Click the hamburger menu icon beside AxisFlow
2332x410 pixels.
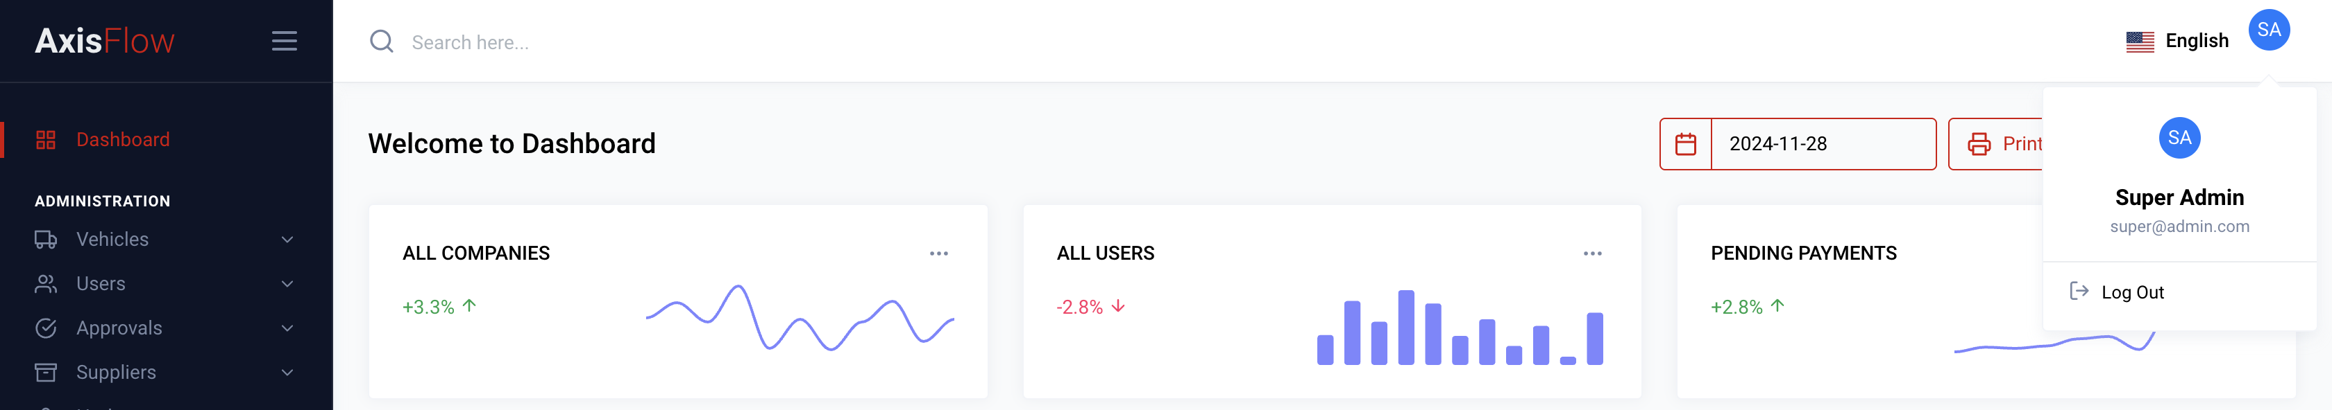click(283, 41)
